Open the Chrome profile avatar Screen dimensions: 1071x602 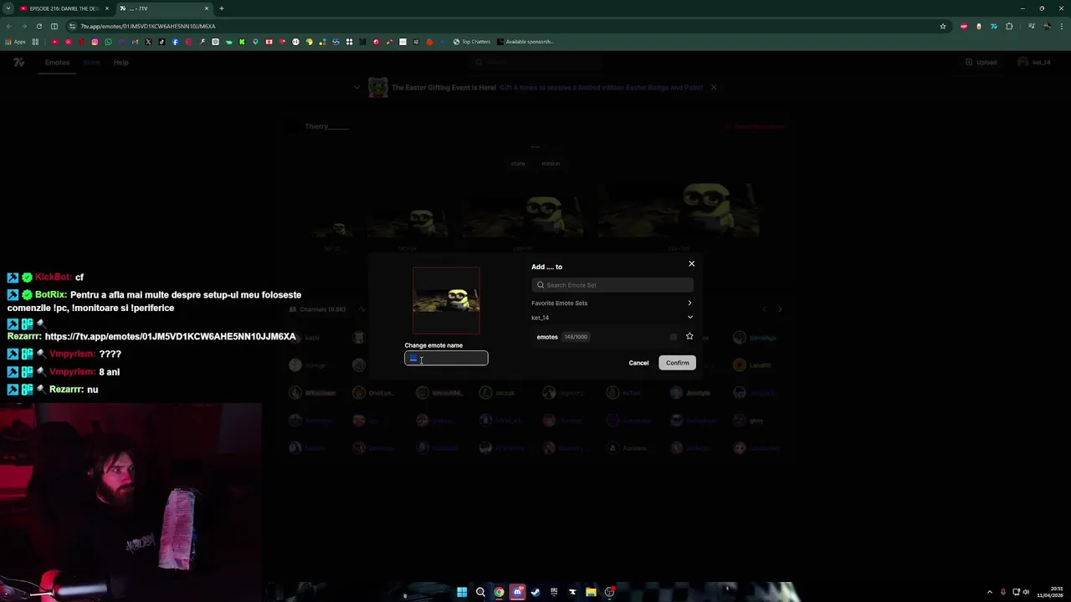click(x=1047, y=26)
